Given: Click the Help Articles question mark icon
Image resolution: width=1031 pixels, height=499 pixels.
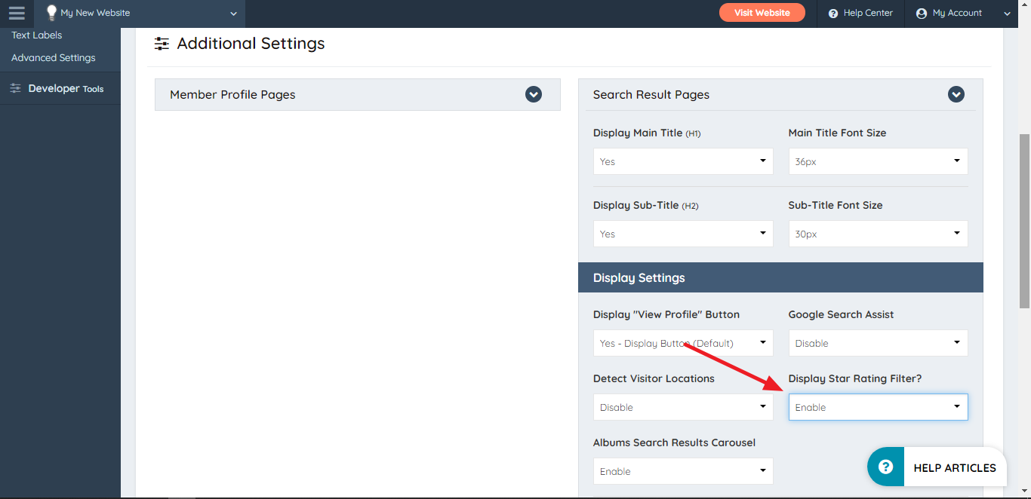Looking at the screenshot, I should click(x=886, y=467).
